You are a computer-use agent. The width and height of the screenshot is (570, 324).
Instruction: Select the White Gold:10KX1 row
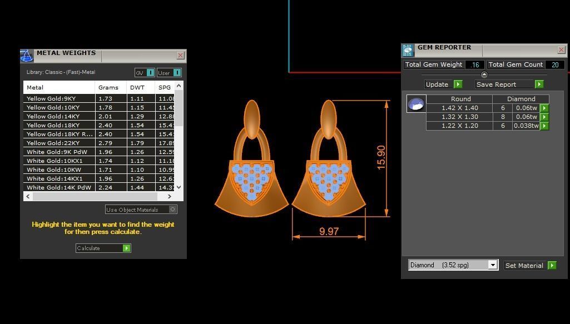point(99,161)
